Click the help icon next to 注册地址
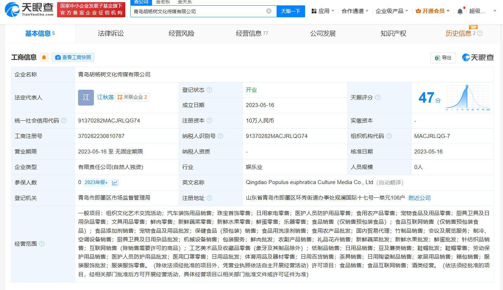 coord(209,198)
